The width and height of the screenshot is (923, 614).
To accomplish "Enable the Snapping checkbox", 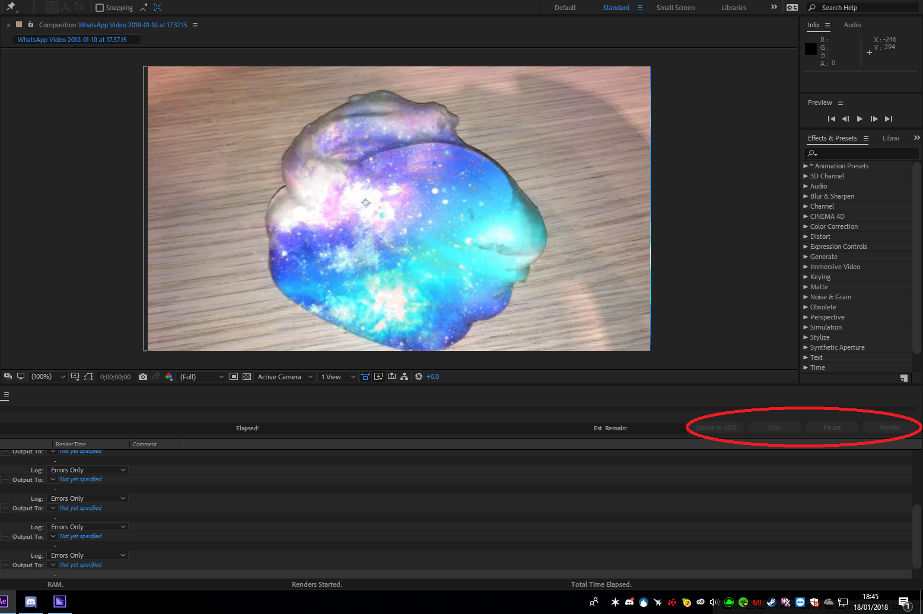I will point(100,8).
